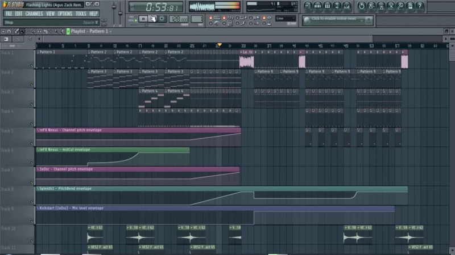Screen dimensions: 455x255
Task: Select the Paint brush tool in Playlist
Action: pos(22,31)
